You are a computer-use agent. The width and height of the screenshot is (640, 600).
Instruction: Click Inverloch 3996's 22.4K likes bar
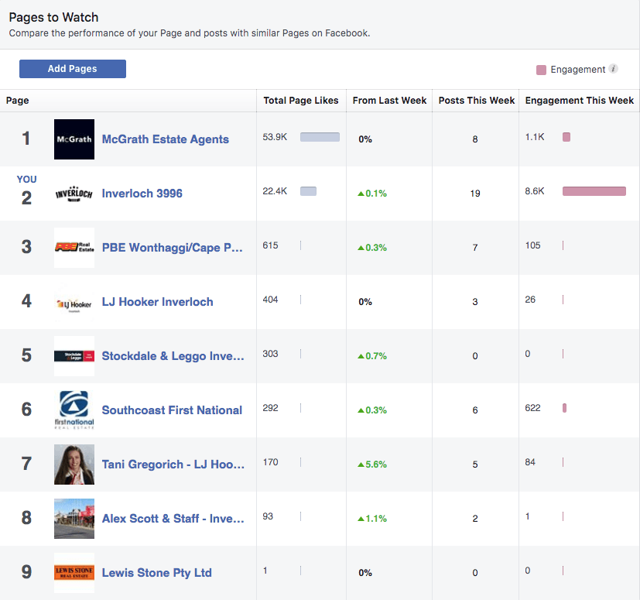coord(308,191)
